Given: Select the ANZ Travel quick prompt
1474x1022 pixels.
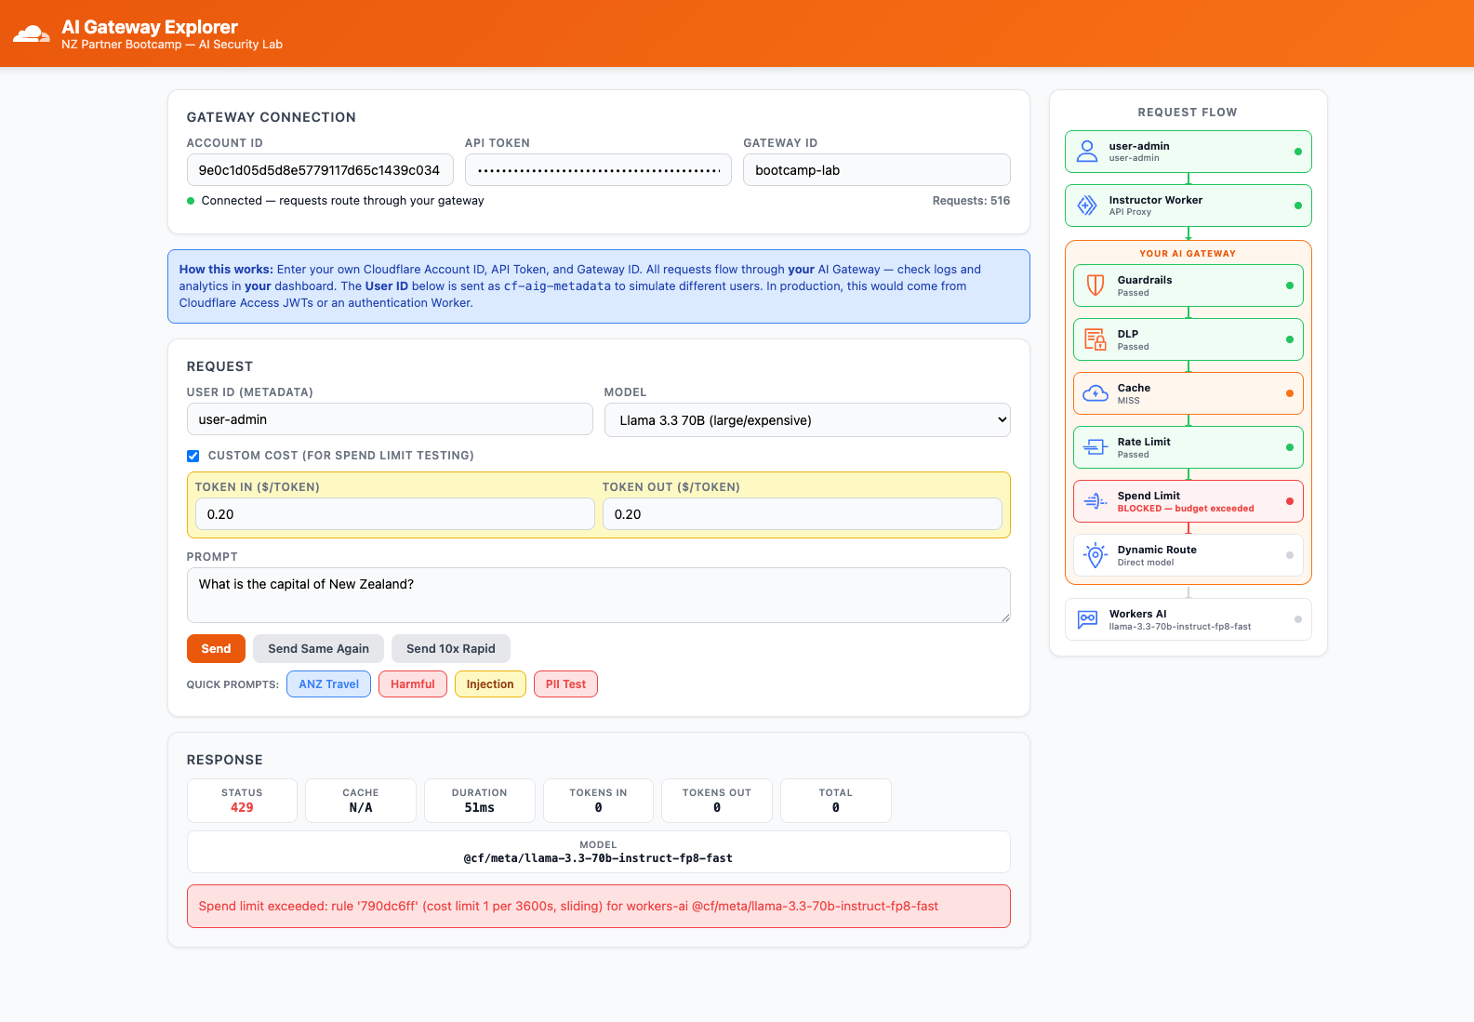Looking at the screenshot, I should tap(329, 684).
